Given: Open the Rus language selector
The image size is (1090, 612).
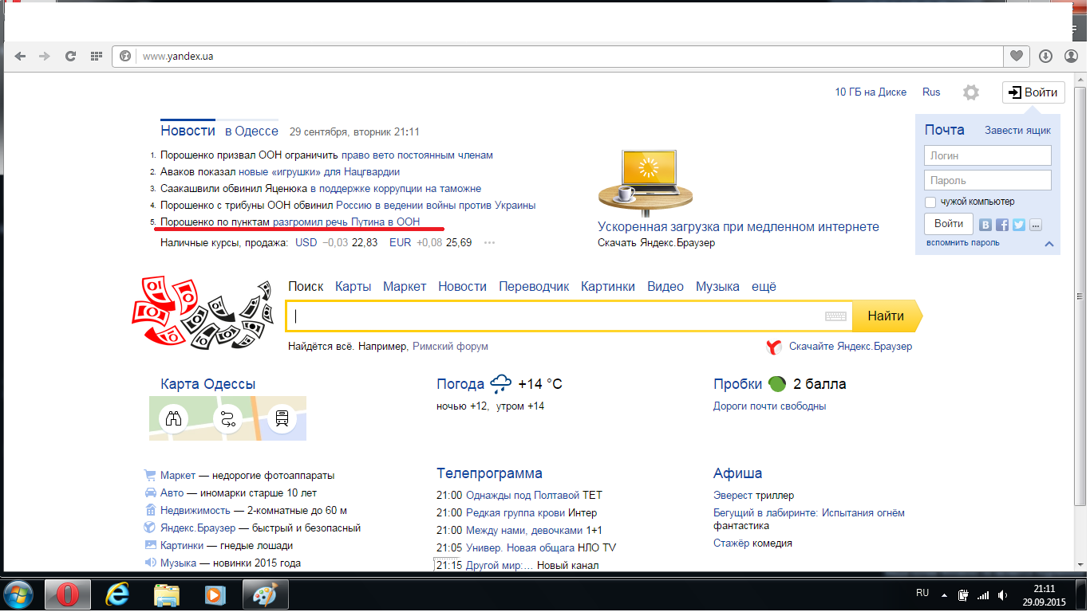Looking at the screenshot, I should tap(931, 92).
